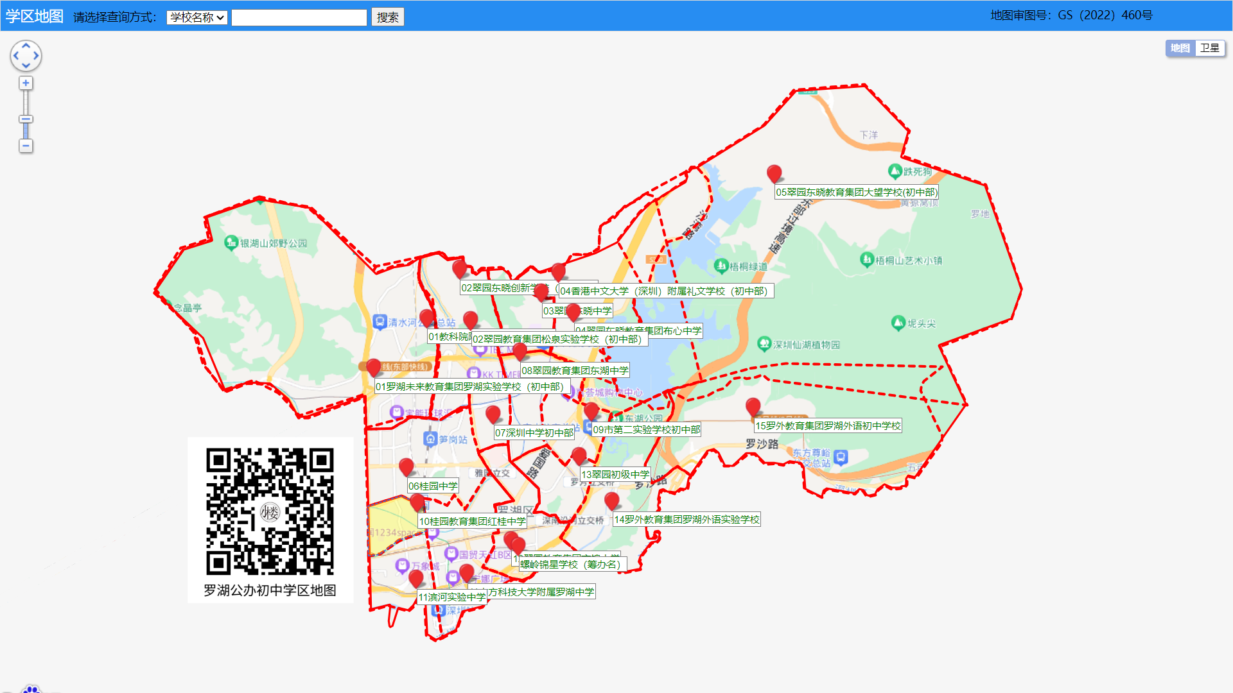Click zoom in plus button
This screenshot has width=1233, height=693.
[26, 83]
